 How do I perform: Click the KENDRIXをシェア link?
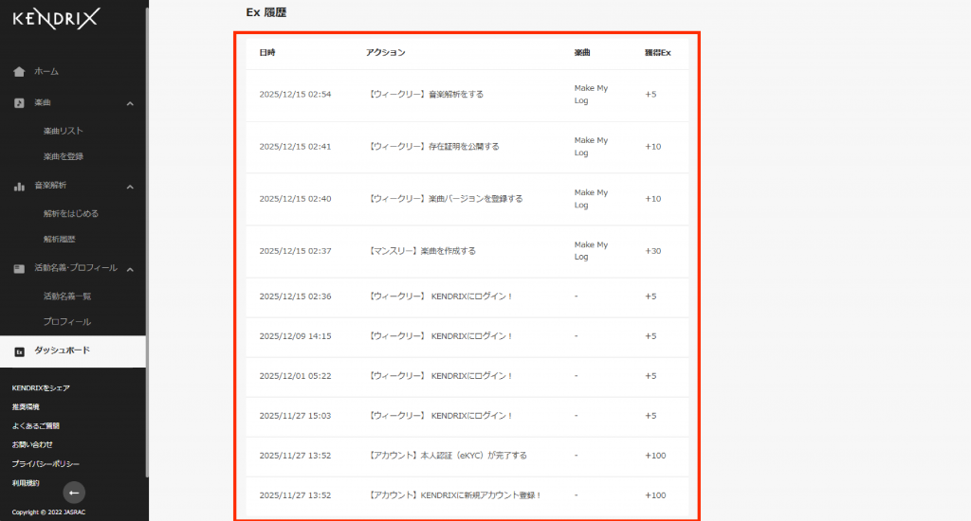(41, 388)
